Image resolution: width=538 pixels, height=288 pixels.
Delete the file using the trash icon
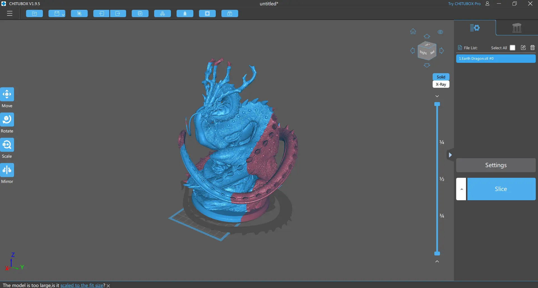(532, 47)
